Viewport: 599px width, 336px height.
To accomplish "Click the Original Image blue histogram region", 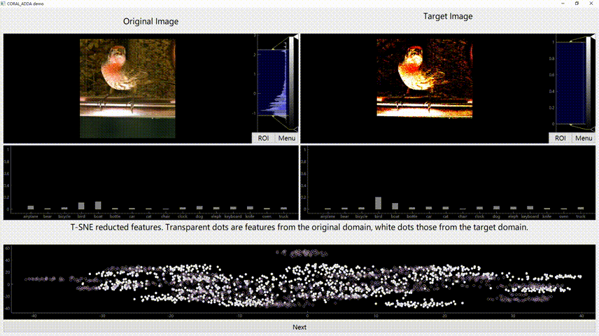I will pos(272,82).
